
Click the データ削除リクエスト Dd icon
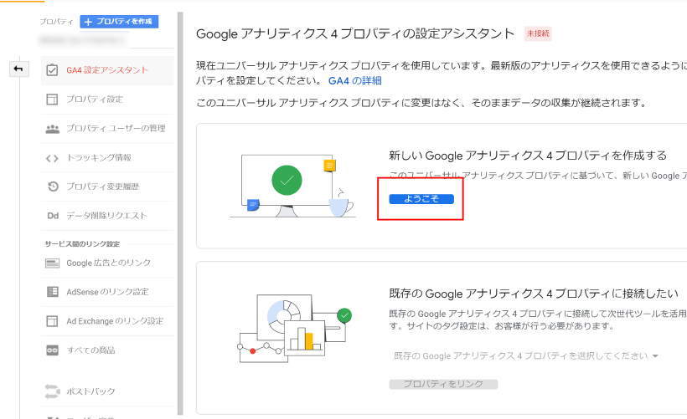tap(52, 216)
